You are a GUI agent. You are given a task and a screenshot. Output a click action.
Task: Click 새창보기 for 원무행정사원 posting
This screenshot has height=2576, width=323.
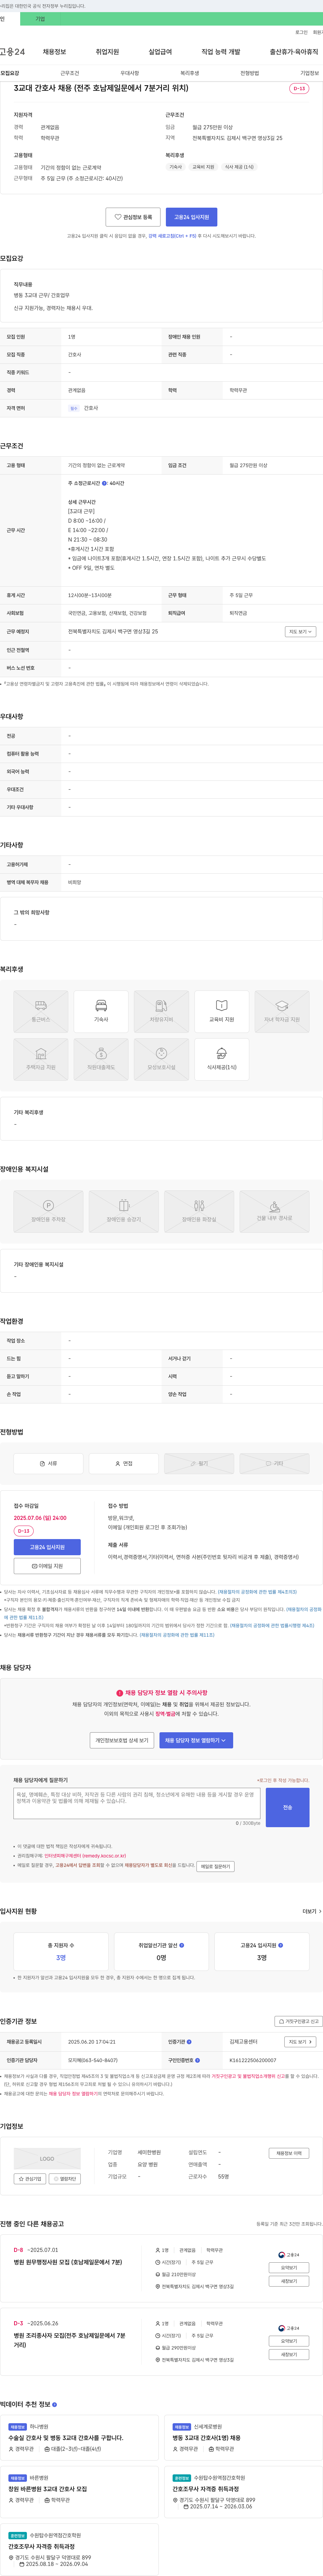pyautogui.click(x=289, y=2281)
